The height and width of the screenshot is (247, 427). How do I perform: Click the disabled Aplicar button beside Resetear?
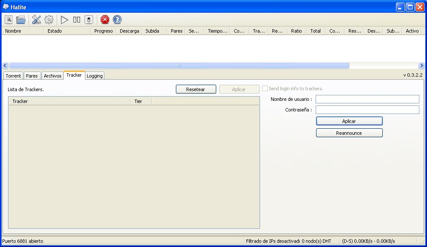[x=239, y=89]
